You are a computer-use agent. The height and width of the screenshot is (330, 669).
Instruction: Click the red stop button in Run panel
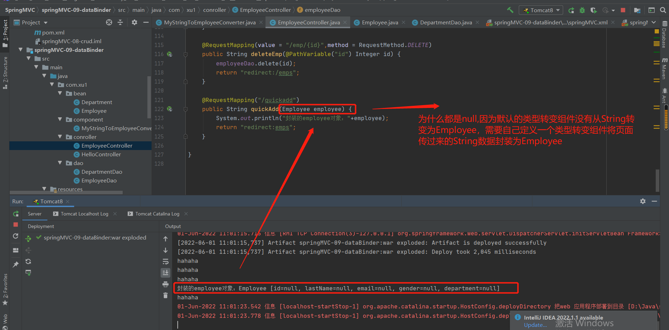coord(16,225)
